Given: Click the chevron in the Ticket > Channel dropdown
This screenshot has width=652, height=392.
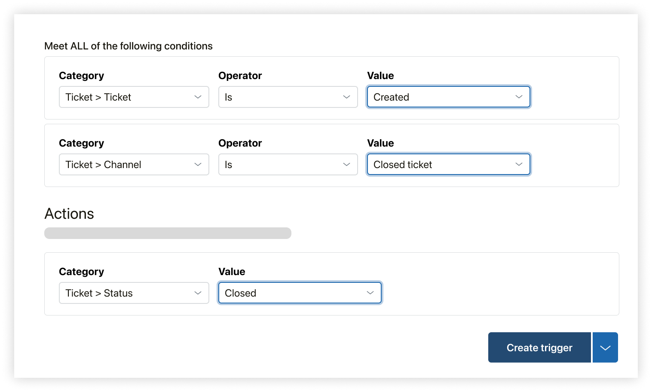Looking at the screenshot, I should [198, 165].
